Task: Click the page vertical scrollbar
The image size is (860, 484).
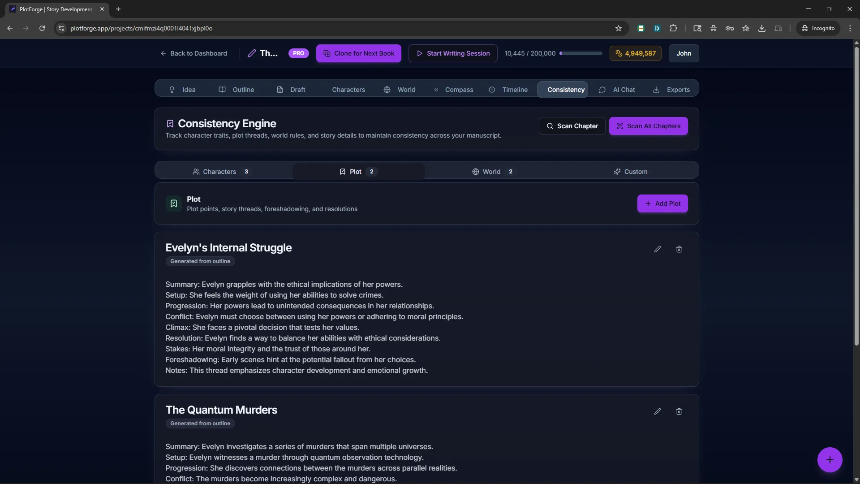Action: (x=856, y=195)
